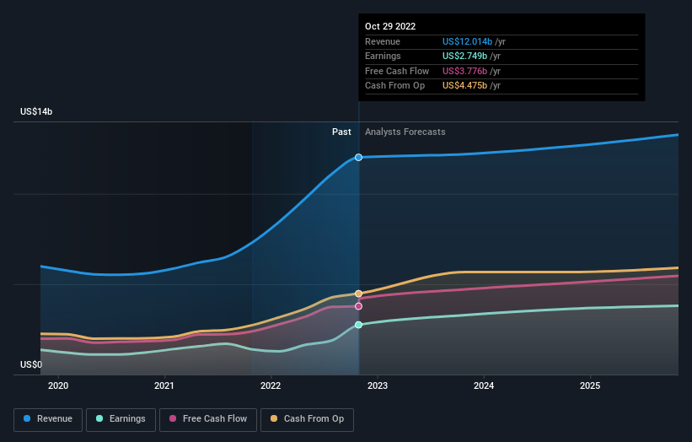Click the 2023 x-axis label

point(378,385)
